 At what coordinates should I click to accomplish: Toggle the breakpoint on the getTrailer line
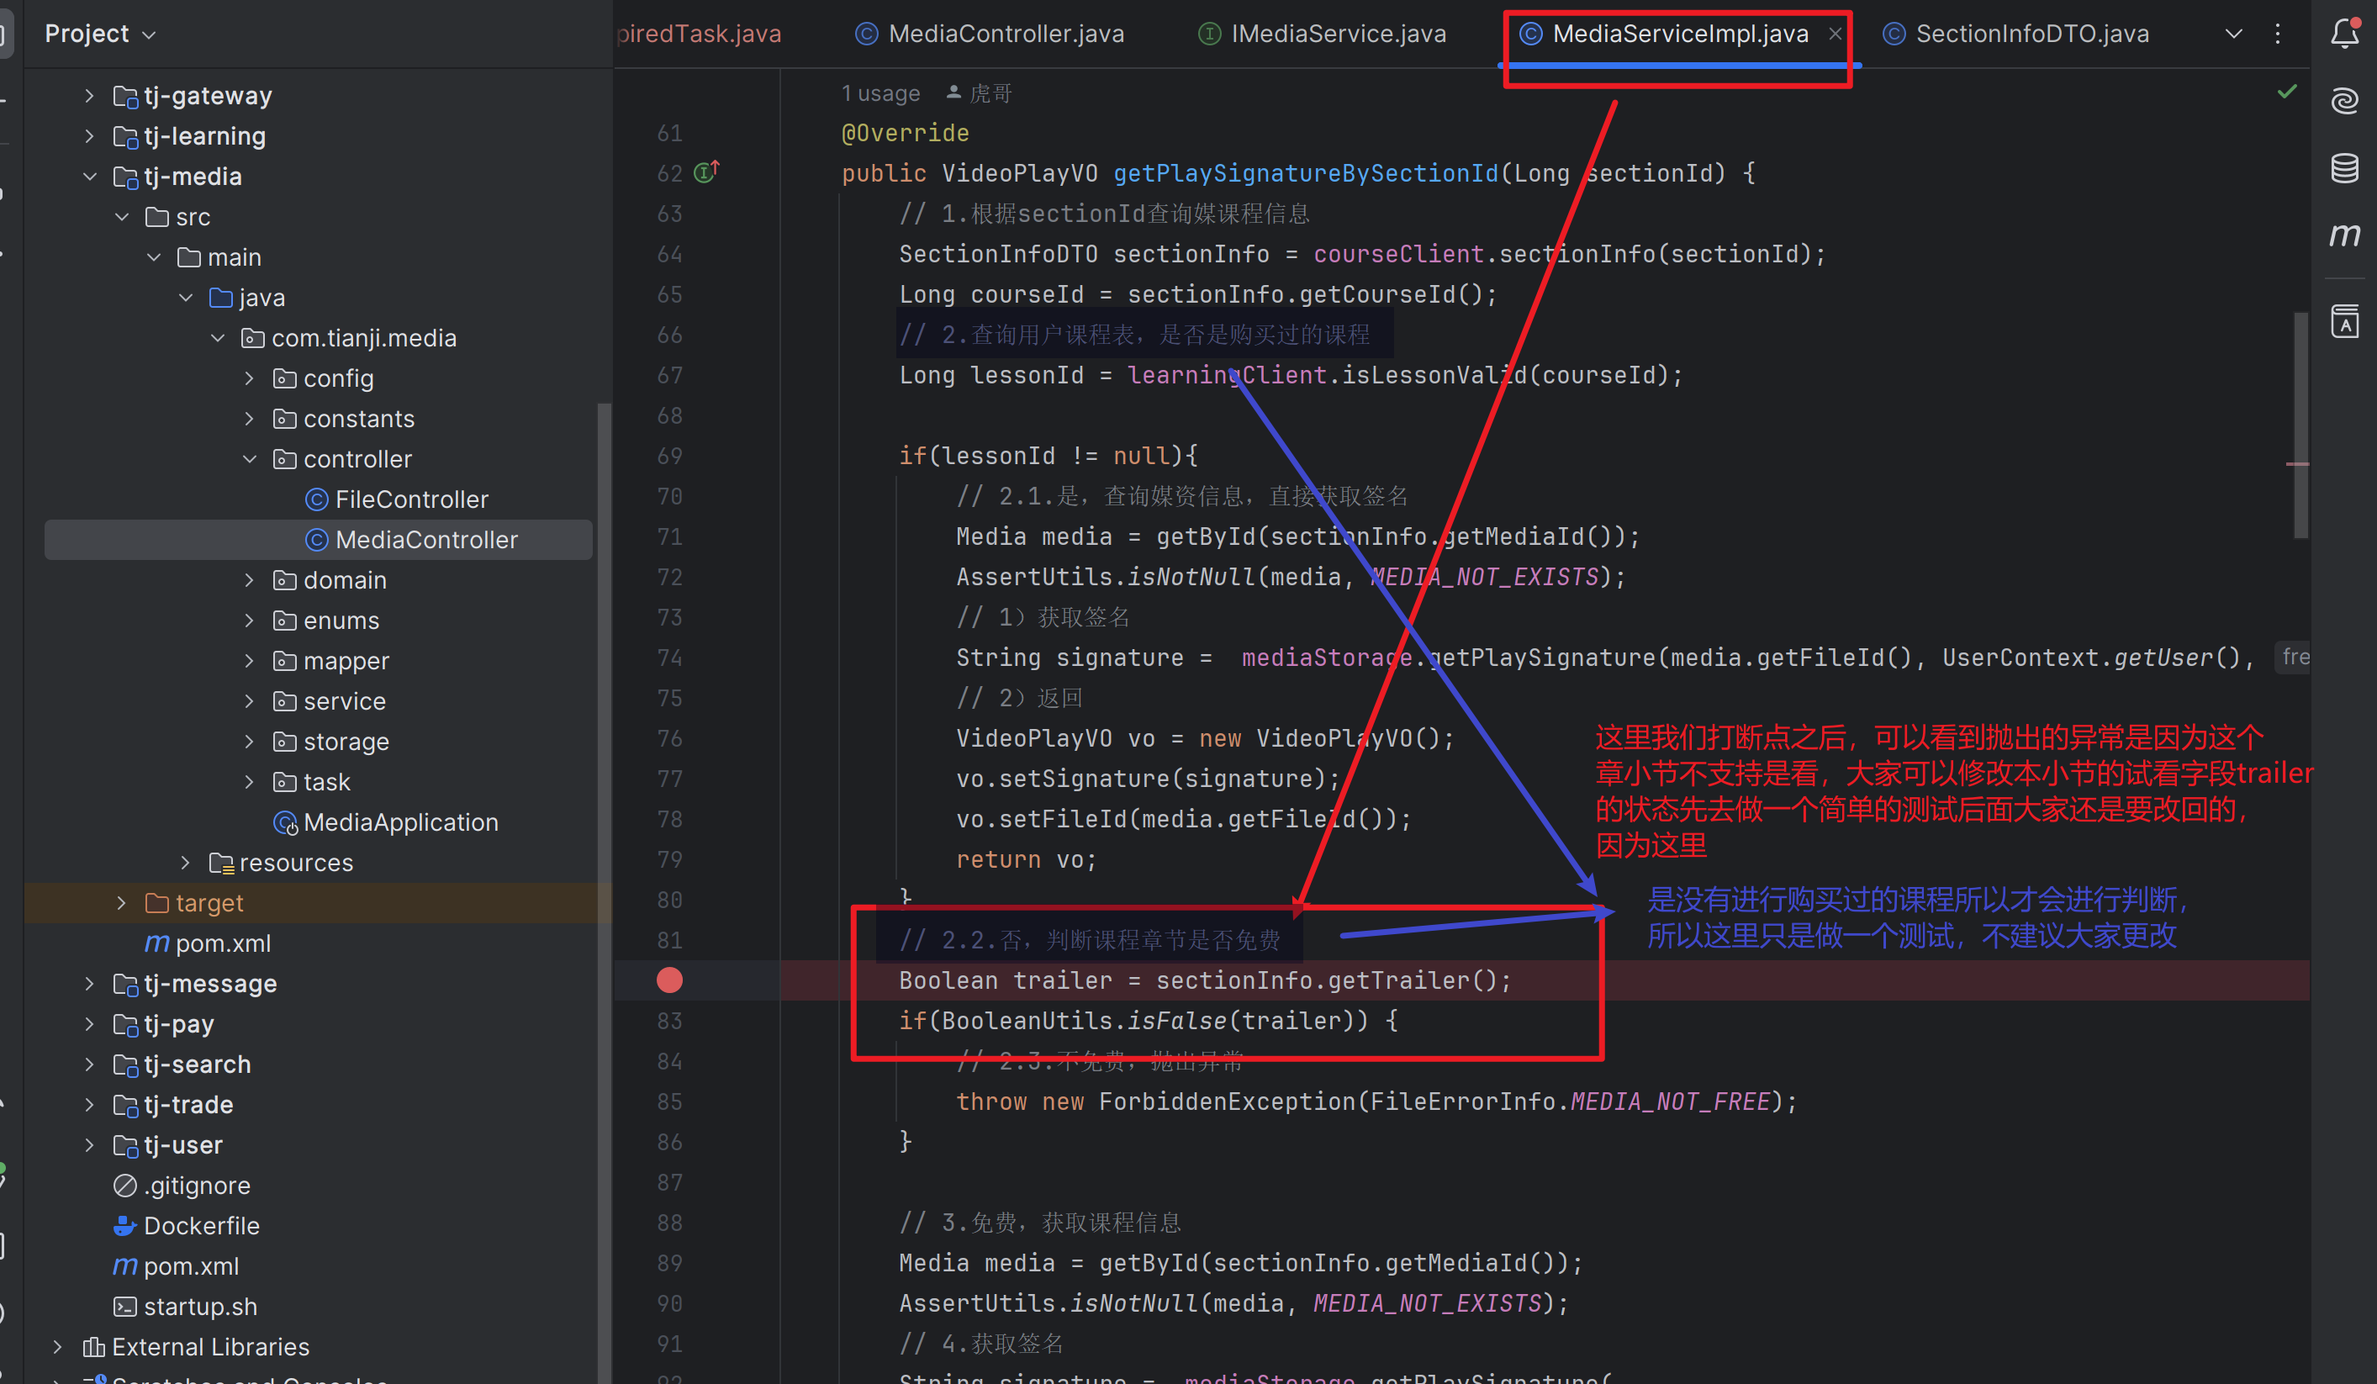[x=668, y=980]
